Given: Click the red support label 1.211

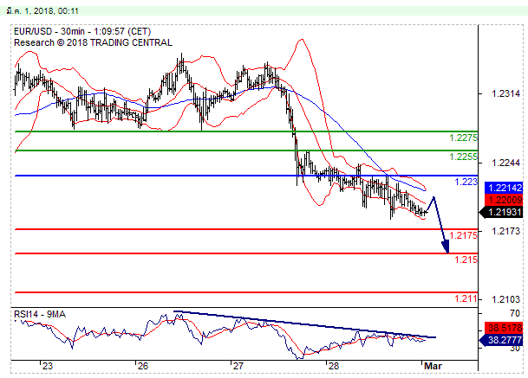Looking at the screenshot, I should (466, 298).
